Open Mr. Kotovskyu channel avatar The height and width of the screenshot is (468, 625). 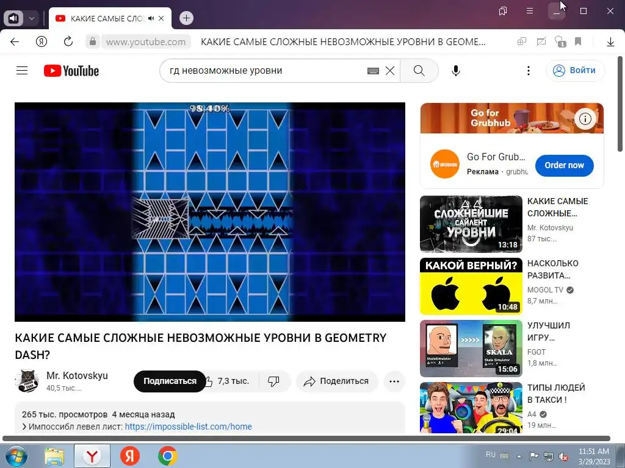click(27, 381)
